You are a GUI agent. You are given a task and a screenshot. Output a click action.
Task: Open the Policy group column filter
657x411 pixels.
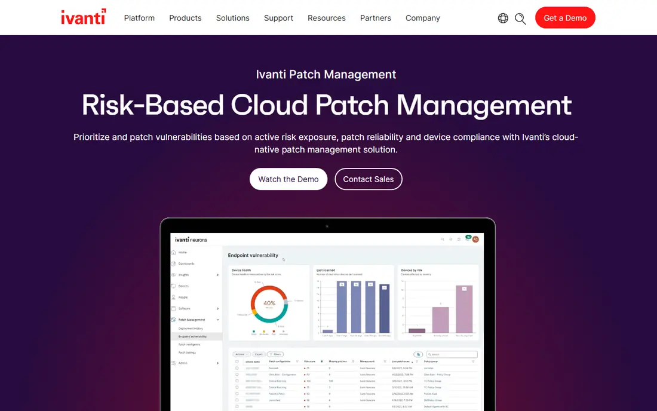pos(473,361)
